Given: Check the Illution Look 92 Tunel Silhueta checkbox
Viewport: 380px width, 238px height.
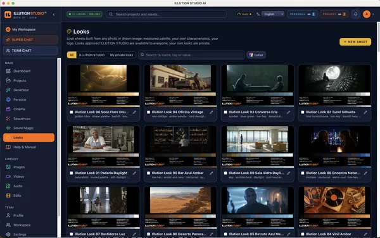Looking at the screenshot, I should (x=303, y=112).
